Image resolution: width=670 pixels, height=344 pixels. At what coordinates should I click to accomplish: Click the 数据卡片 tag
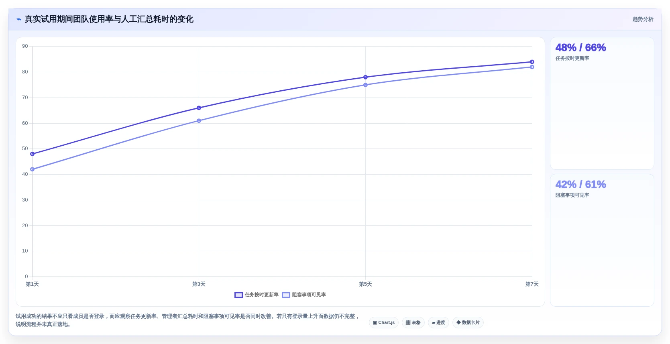(x=468, y=323)
